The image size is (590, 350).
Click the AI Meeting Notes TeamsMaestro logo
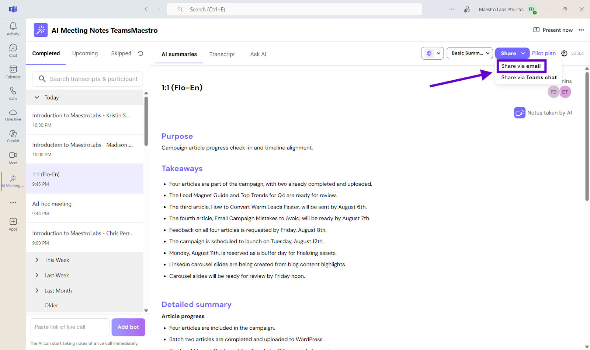[41, 30]
